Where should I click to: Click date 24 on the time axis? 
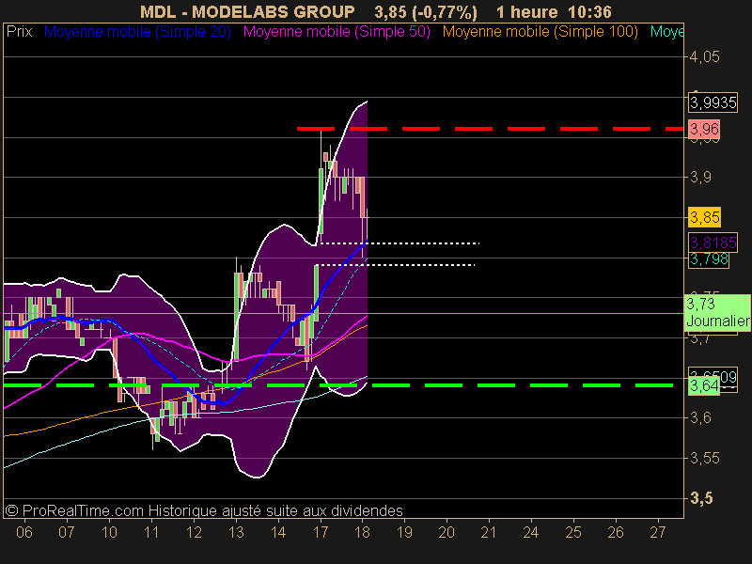point(531,532)
